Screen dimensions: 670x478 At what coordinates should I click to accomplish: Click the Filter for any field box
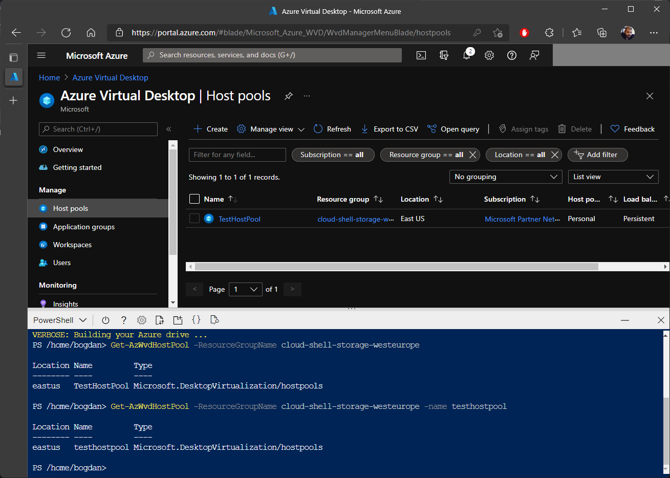click(237, 155)
